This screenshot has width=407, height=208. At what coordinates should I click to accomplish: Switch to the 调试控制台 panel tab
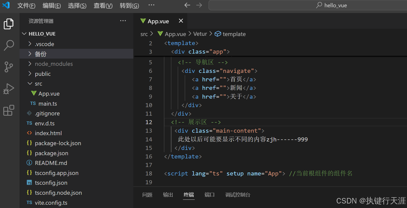[238, 195]
